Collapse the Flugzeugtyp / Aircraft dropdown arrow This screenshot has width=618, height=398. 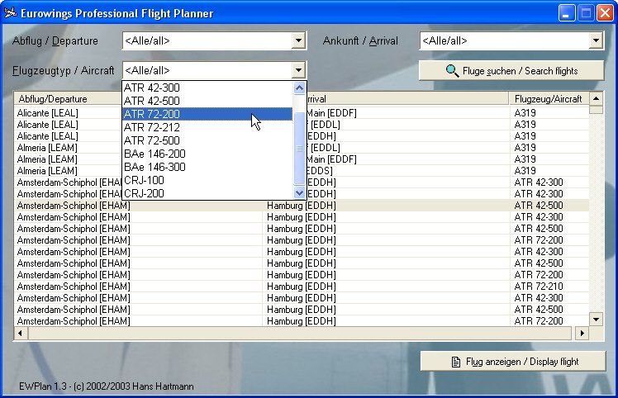[299, 70]
